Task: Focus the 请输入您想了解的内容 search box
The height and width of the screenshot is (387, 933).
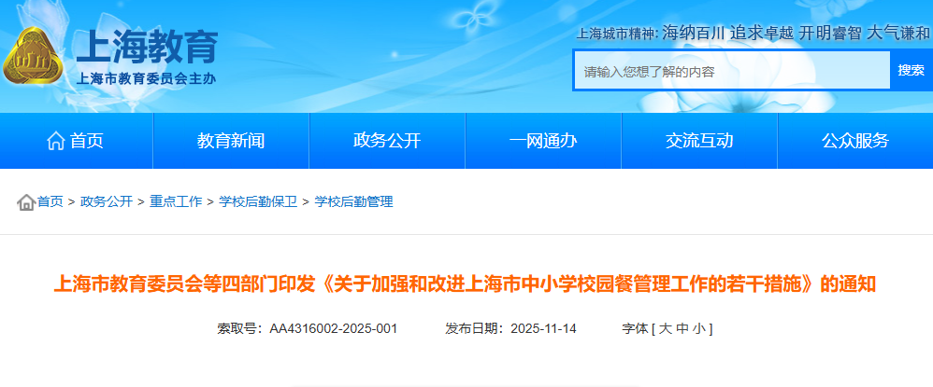Action: [733, 71]
